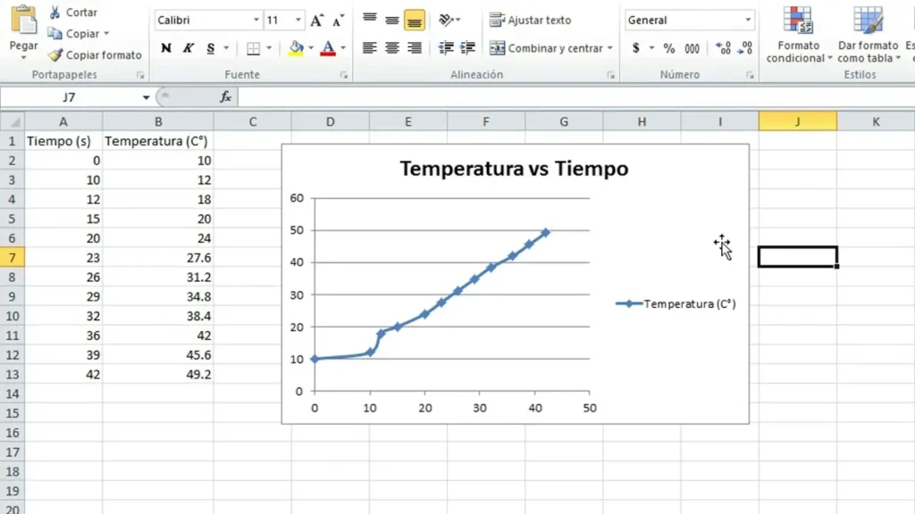Click the Copiar formato paintbrush icon
This screenshot has height=514, width=915.
click(55, 54)
